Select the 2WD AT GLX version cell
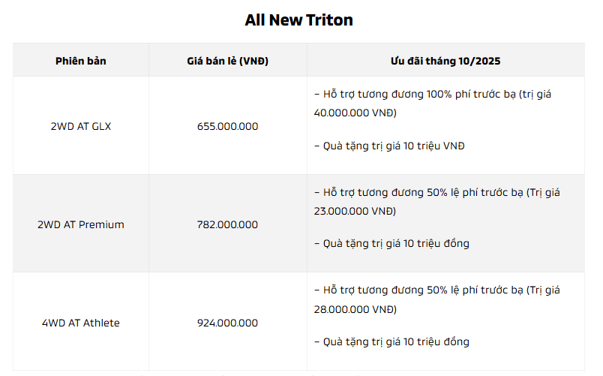 tap(81, 126)
